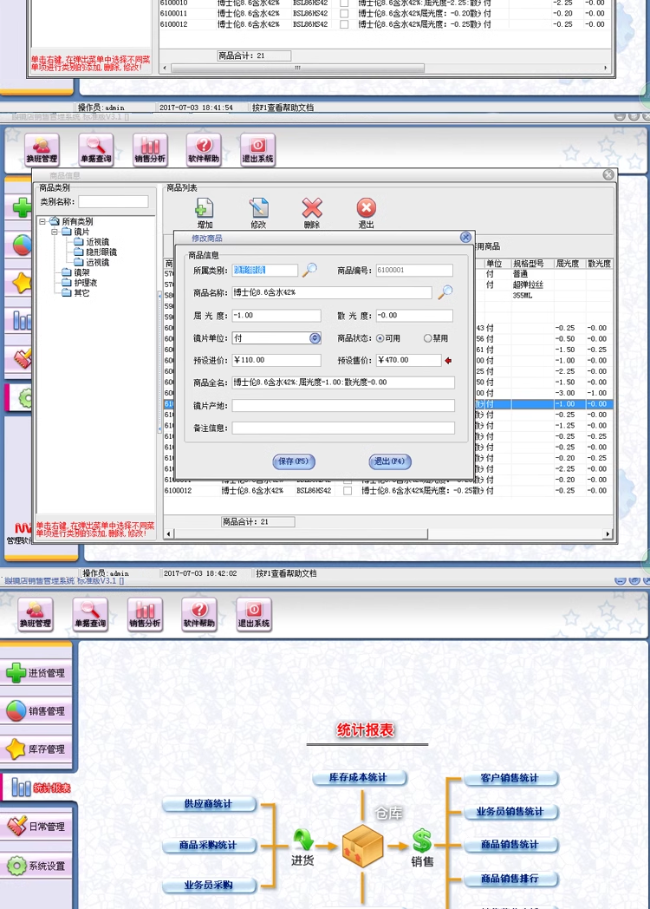Click magnifier icon beside 所属类别 field

(x=310, y=270)
